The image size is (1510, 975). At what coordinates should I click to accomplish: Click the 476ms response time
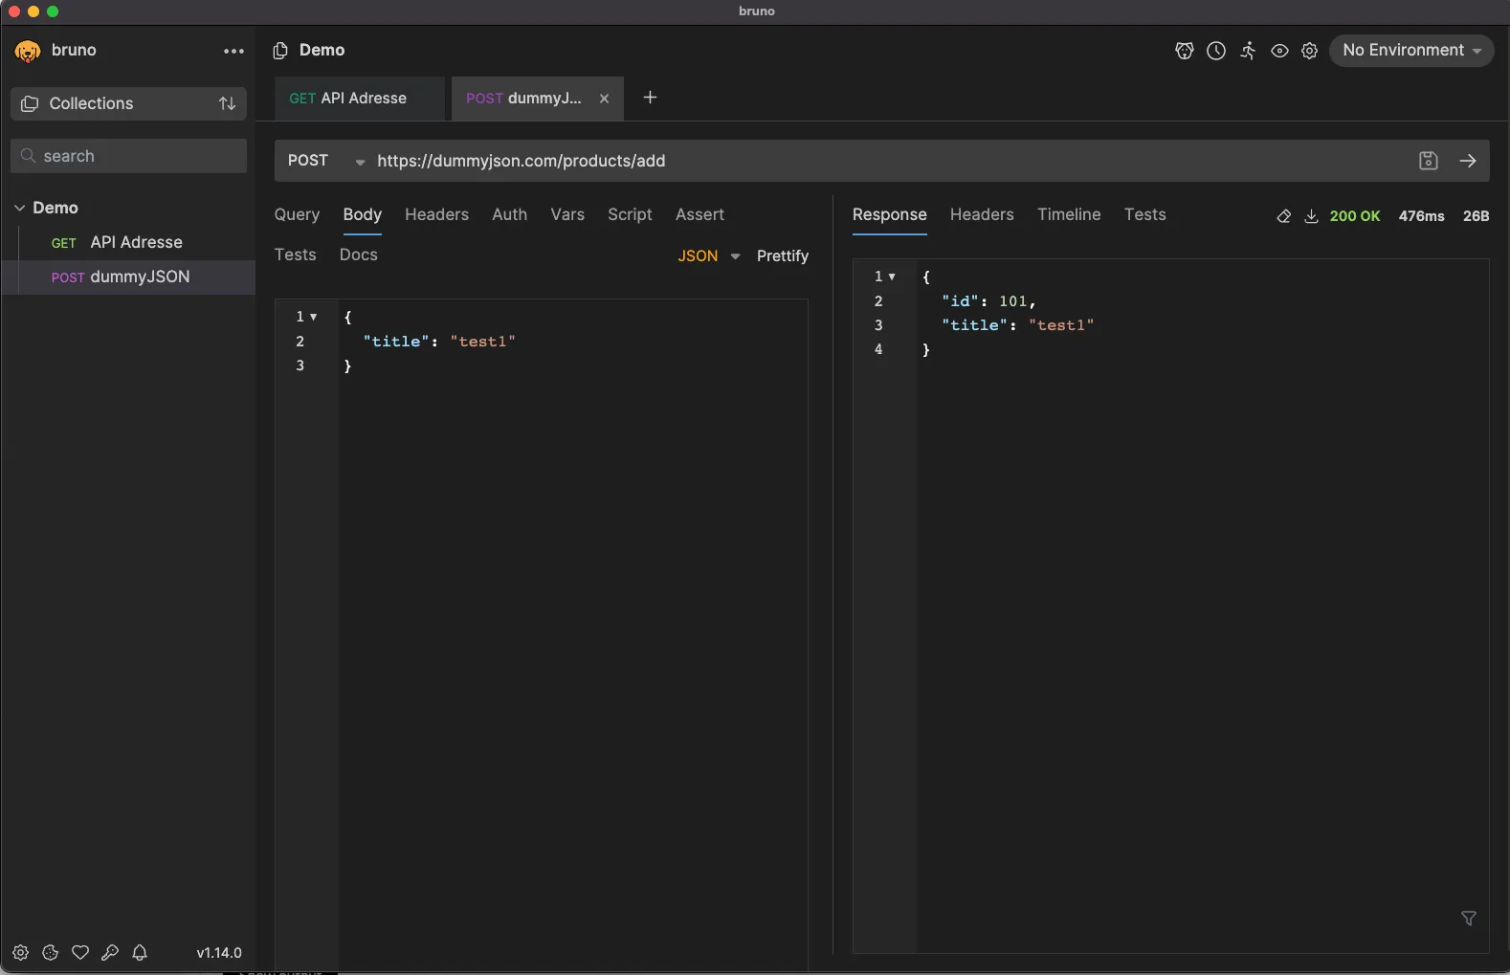tap(1421, 216)
